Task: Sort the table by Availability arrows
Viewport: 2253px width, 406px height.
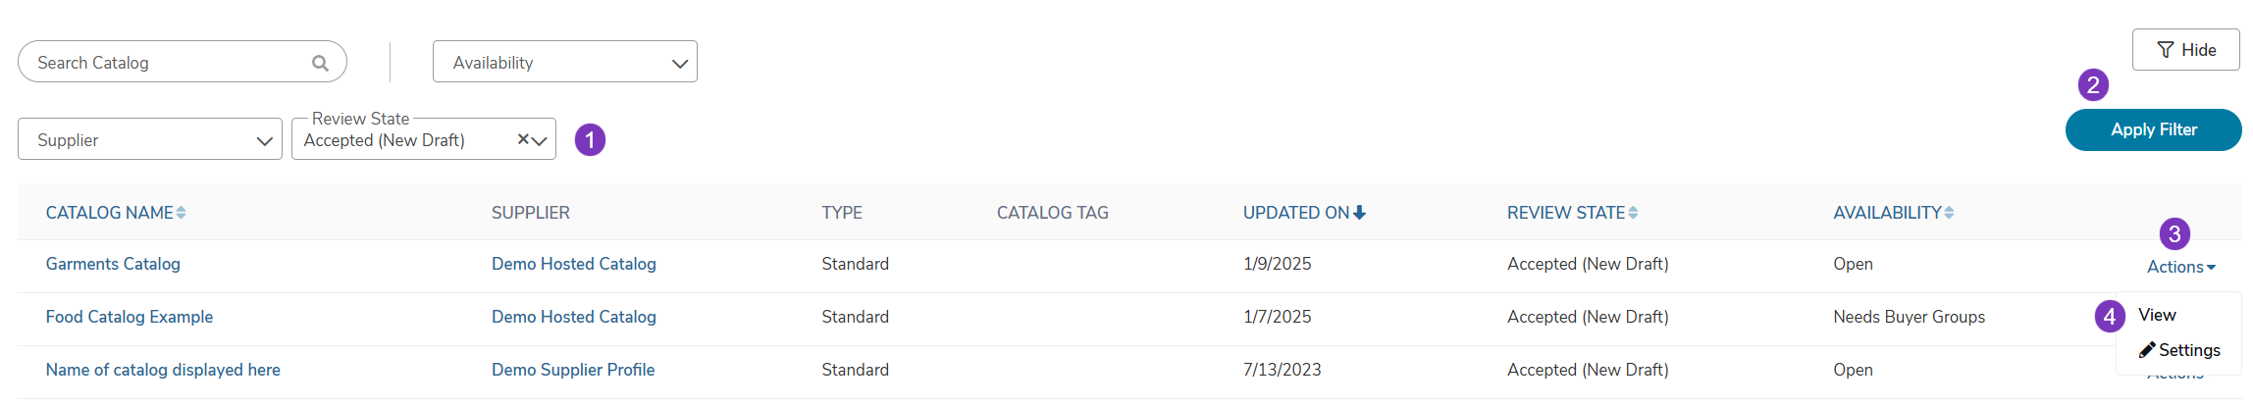Action: (1949, 213)
